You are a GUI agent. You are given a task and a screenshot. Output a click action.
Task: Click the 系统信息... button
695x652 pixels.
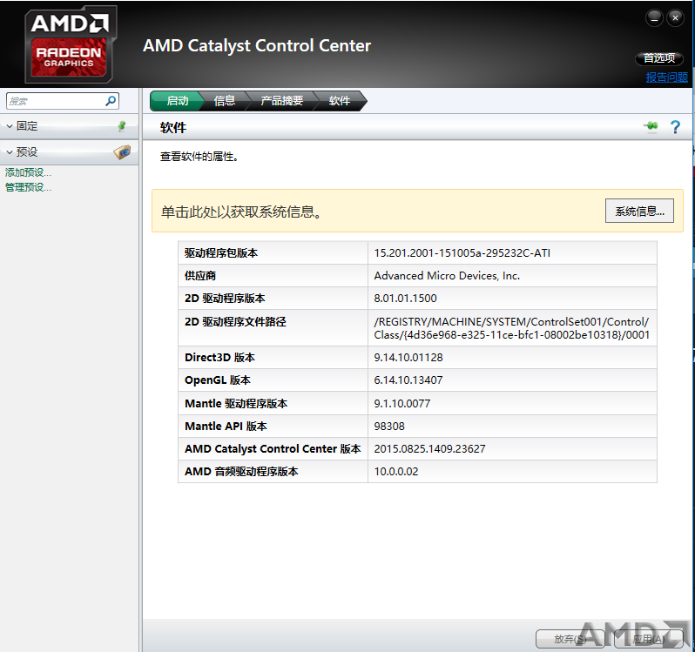pos(639,211)
